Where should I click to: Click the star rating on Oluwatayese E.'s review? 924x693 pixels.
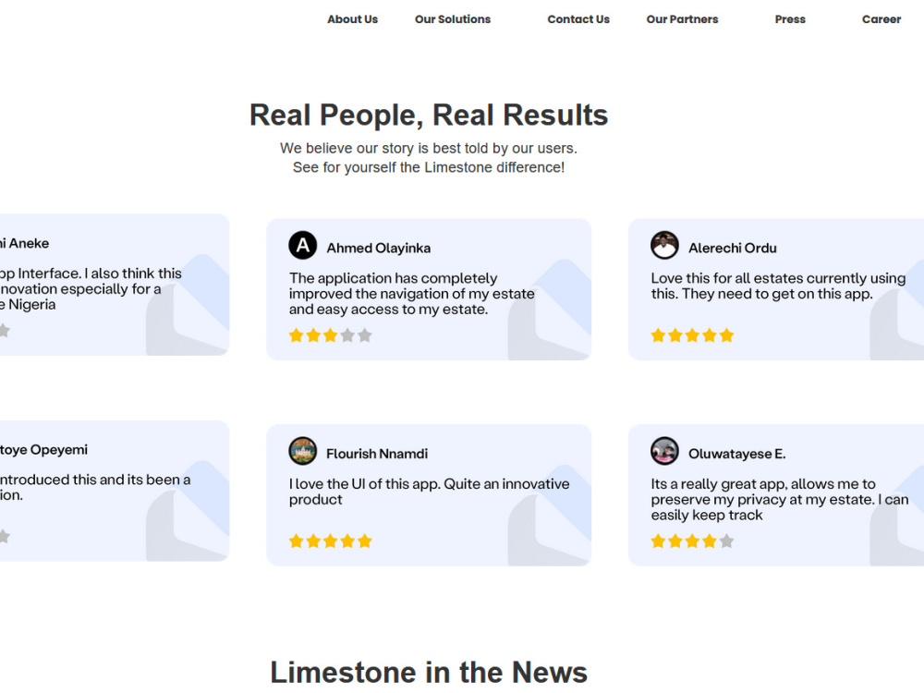(x=692, y=541)
